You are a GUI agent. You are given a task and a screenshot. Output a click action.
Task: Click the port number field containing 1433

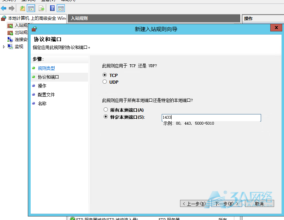click(x=211, y=118)
